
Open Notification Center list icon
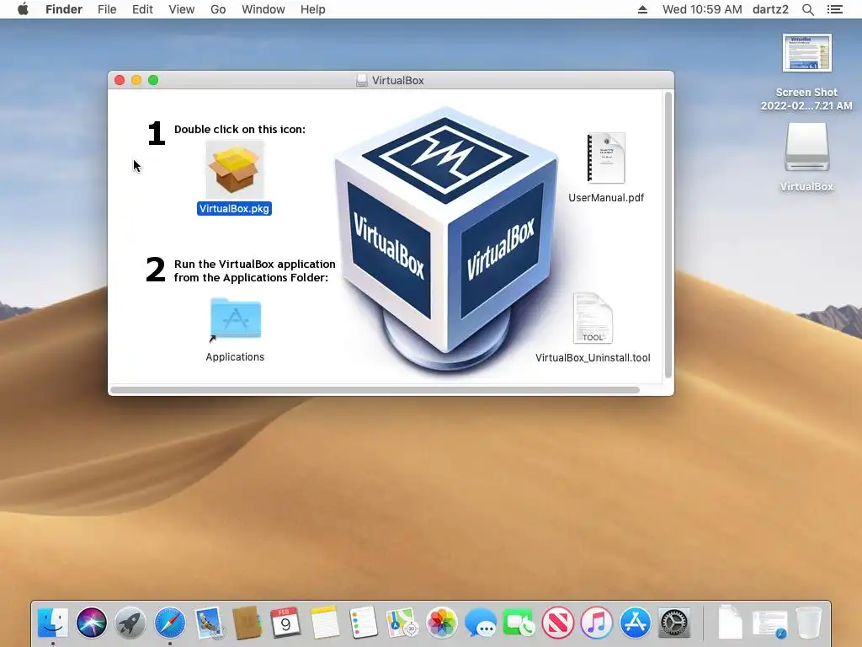[x=834, y=9]
